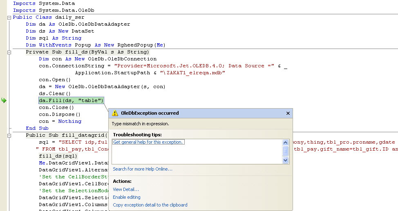Click Enable editing action
398x211 pixels.
[x=127, y=197]
